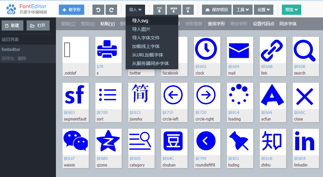This screenshot has width=323, height=177.
Task: Select the circle-left arrow glyph
Action: click(x=174, y=102)
